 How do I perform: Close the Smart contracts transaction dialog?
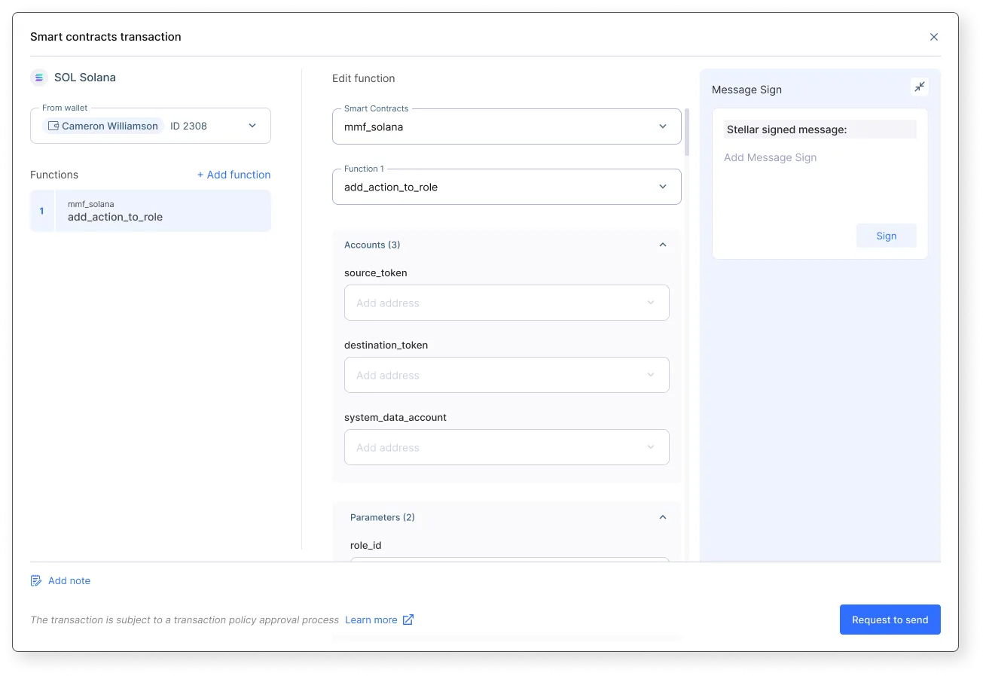click(934, 37)
